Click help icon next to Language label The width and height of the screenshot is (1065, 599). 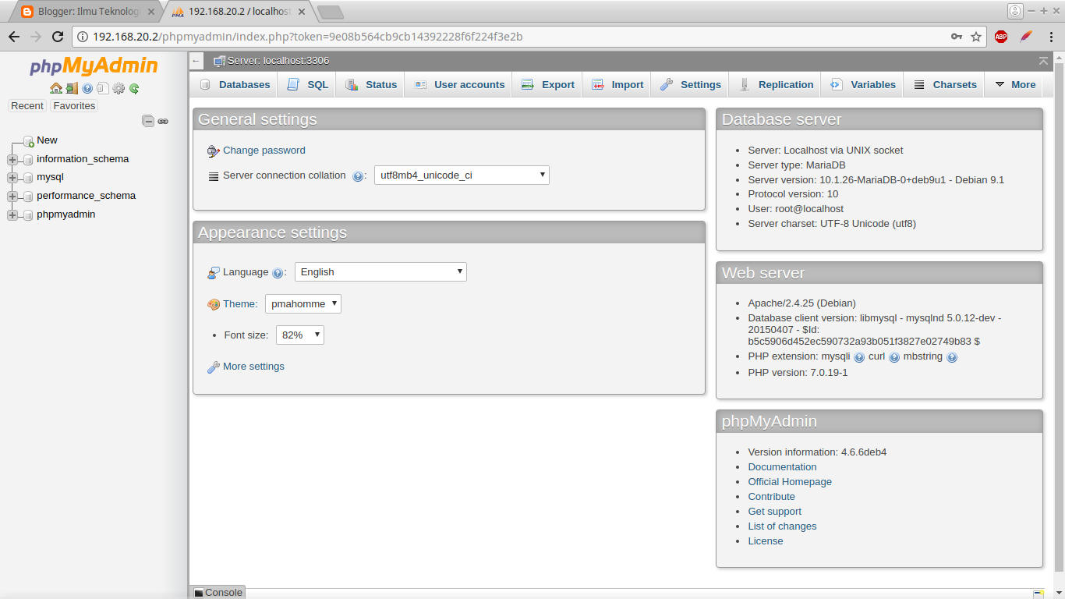pos(278,273)
